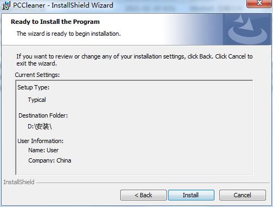Select the 'Company: China' line
This screenshot has width=273, height=207.
click(x=50, y=160)
